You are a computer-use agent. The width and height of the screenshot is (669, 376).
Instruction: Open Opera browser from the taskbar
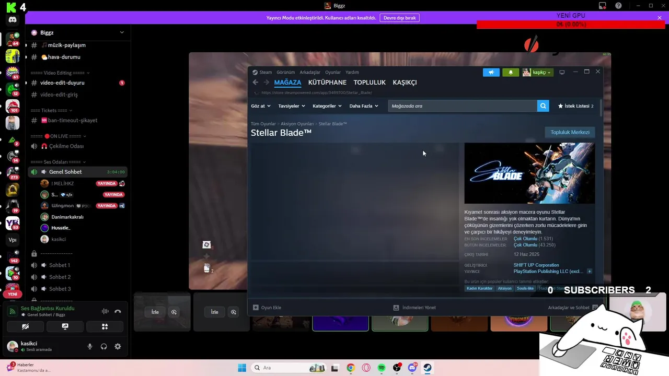pyautogui.click(x=366, y=368)
